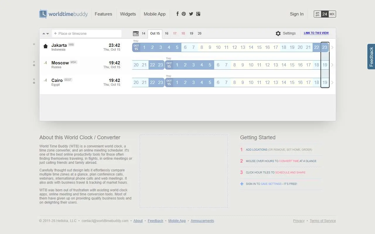The width and height of the screenshot is (375, 234).
Task: Select the MX mixed time format
Action: (x=332, y=14)
